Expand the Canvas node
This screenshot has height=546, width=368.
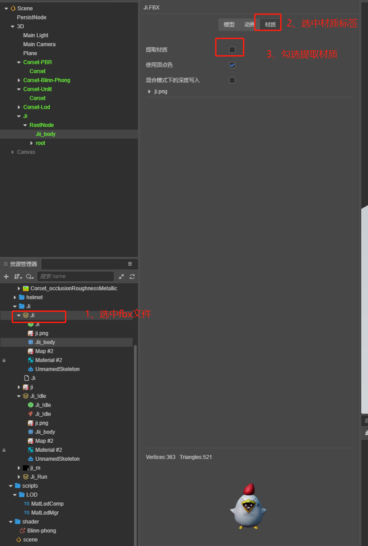pos(13,152)
